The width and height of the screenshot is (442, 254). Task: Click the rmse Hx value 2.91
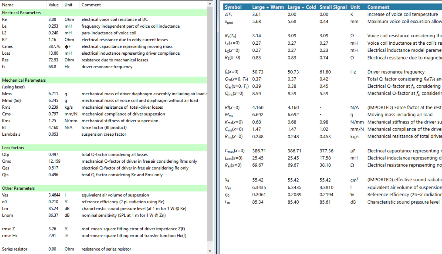click(x=52, y=236)
